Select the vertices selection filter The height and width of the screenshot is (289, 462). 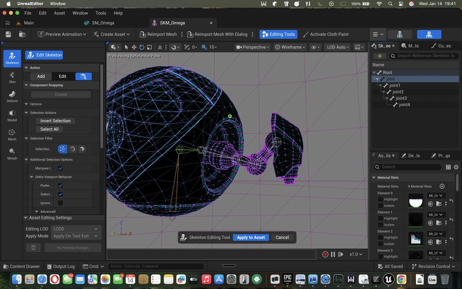(62, 149)
